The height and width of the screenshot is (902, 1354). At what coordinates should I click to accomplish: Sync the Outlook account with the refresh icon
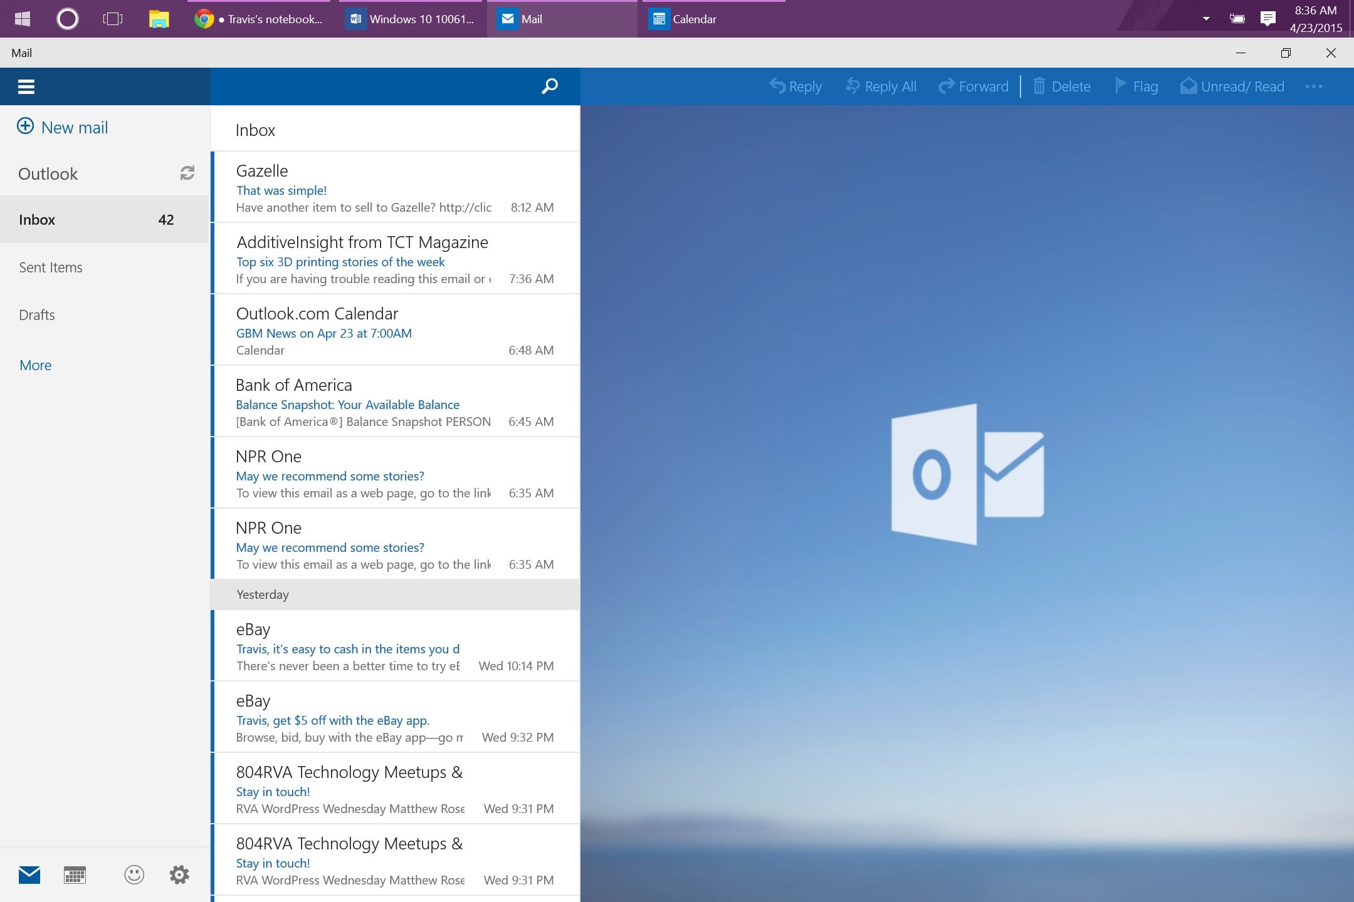(x=187, y=173)
